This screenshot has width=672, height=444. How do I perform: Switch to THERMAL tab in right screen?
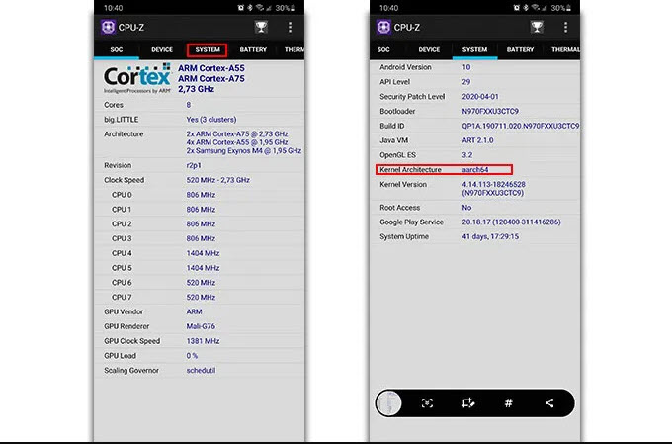point(565,49)
